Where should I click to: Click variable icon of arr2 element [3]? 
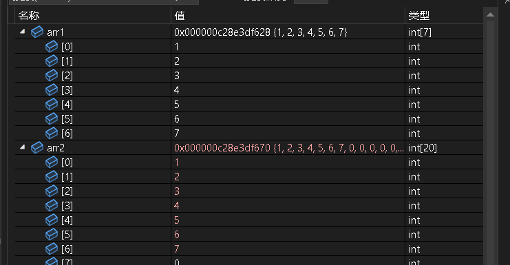point(52,206)
